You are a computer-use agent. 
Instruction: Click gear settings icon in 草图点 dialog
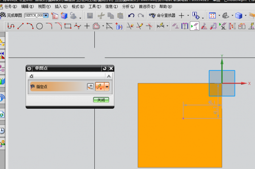(29, 68)
